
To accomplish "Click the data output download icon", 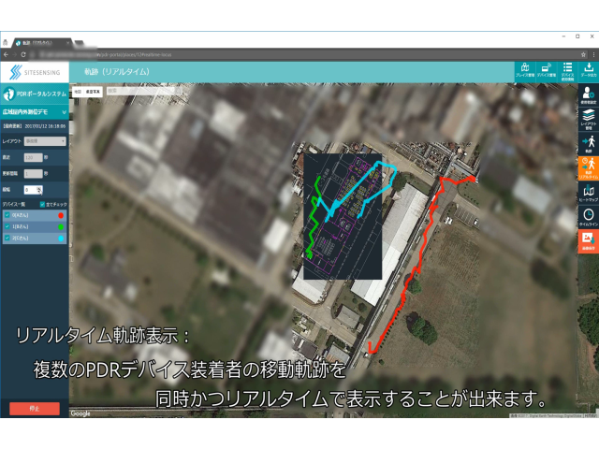I will [589, 70].
